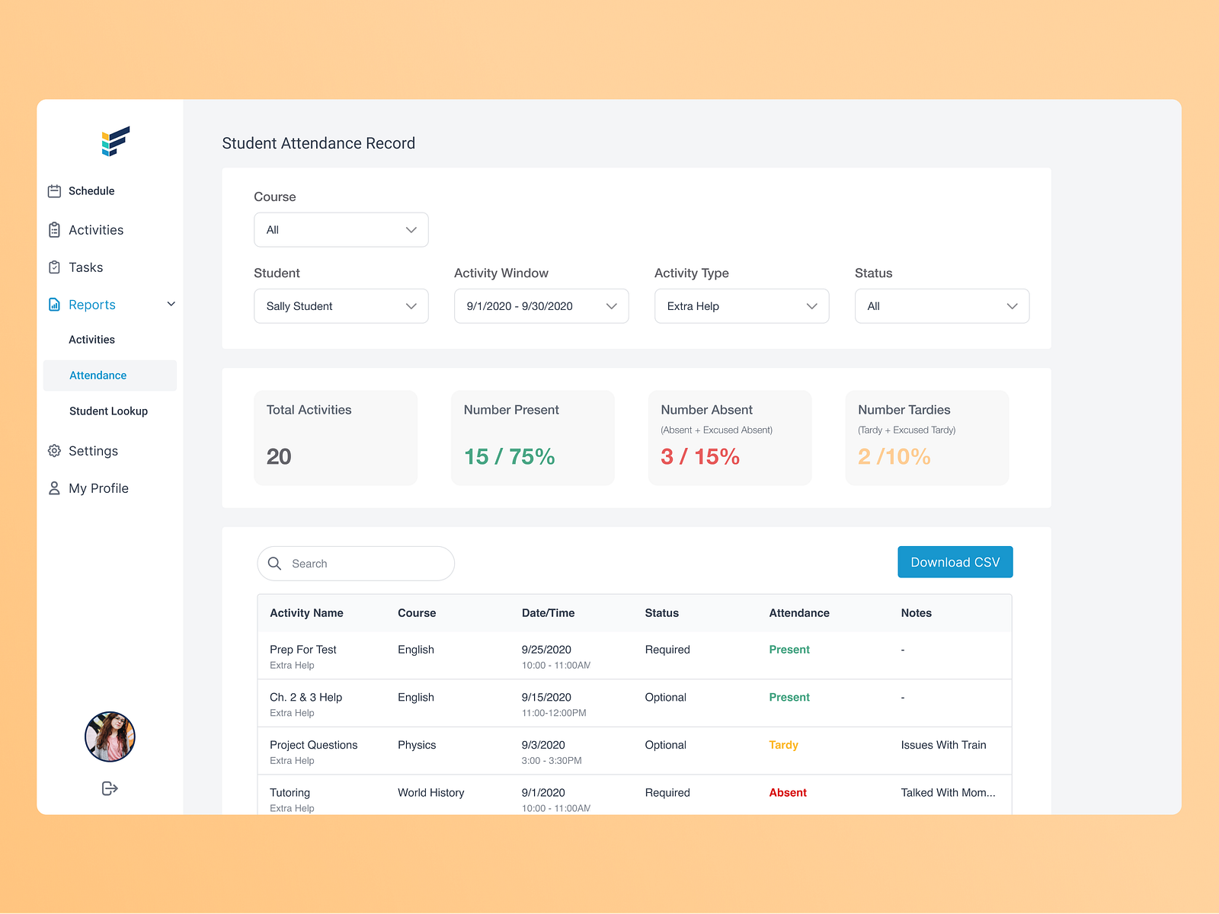Select the Tasks icon in sidebar

coord(54,267)
